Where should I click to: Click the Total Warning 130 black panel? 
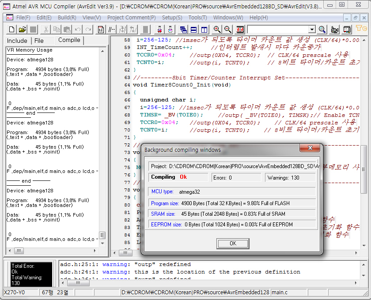click(x=31, y=274)
